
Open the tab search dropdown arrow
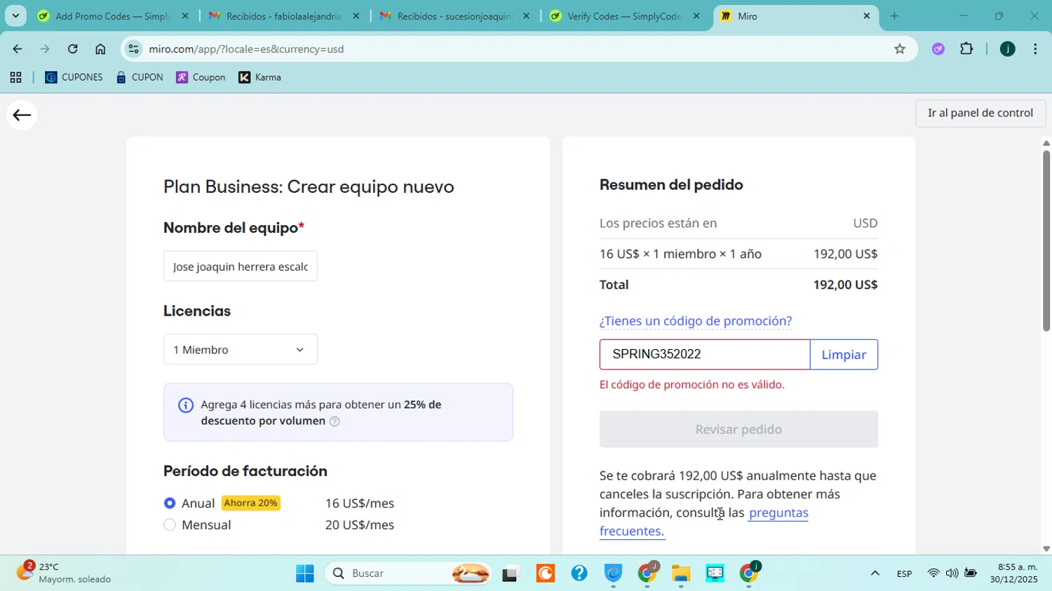click(x=15, y=16)
